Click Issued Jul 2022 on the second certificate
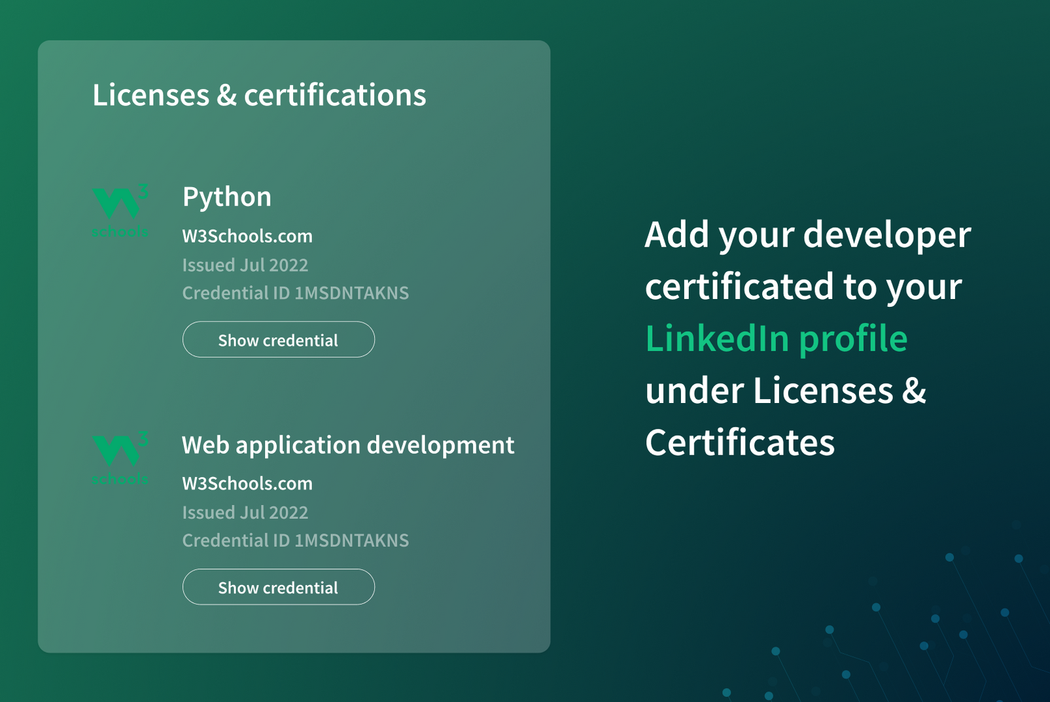The height and width of the screenshot is (702, 1050). [245, 512]
